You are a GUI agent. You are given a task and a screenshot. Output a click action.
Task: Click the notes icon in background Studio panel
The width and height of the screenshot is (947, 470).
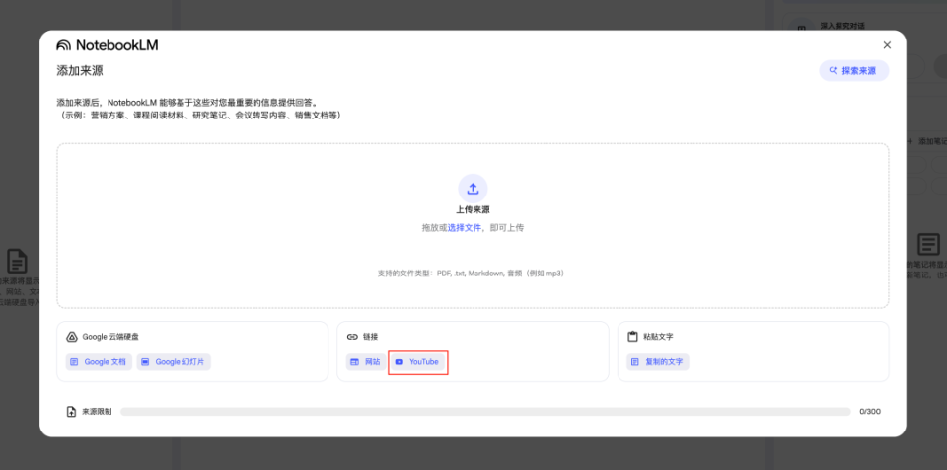point(928,245)
